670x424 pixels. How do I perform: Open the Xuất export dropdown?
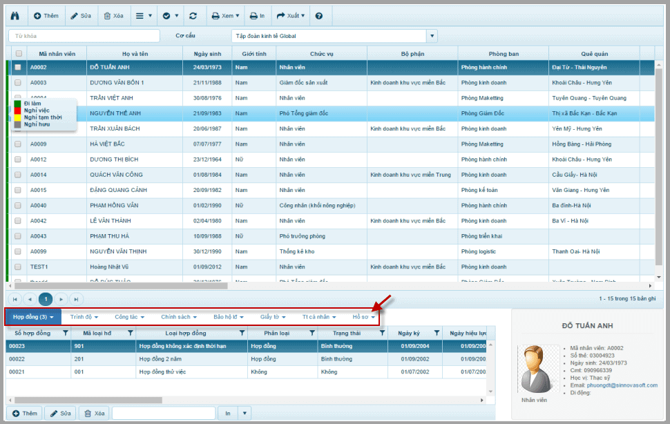pos(291,16)
